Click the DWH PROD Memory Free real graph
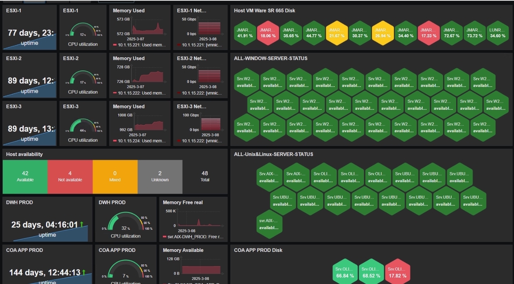 click(x=193, y=219)
